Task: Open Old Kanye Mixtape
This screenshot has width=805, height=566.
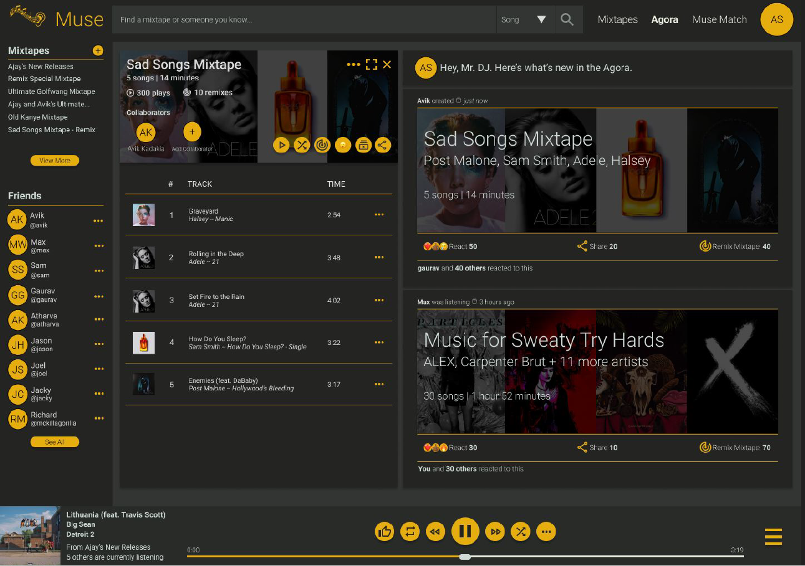Action: [x=37, y=117]
